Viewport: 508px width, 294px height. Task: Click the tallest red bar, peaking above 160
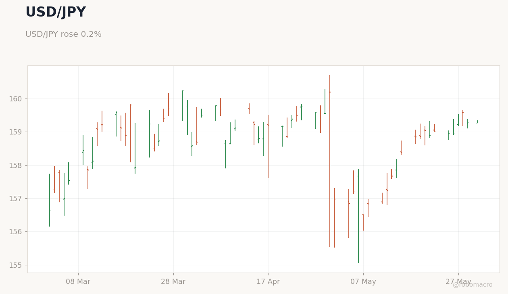click(x=330, y=161)
